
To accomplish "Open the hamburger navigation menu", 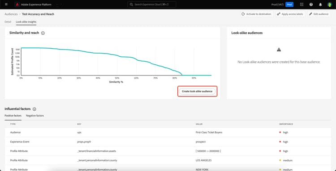I will (6, 4).
